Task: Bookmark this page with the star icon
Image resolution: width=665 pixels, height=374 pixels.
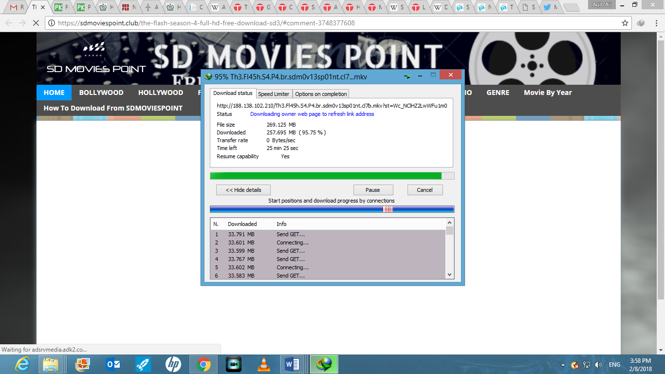Action: pyautogui.click(x=625, y=23)
